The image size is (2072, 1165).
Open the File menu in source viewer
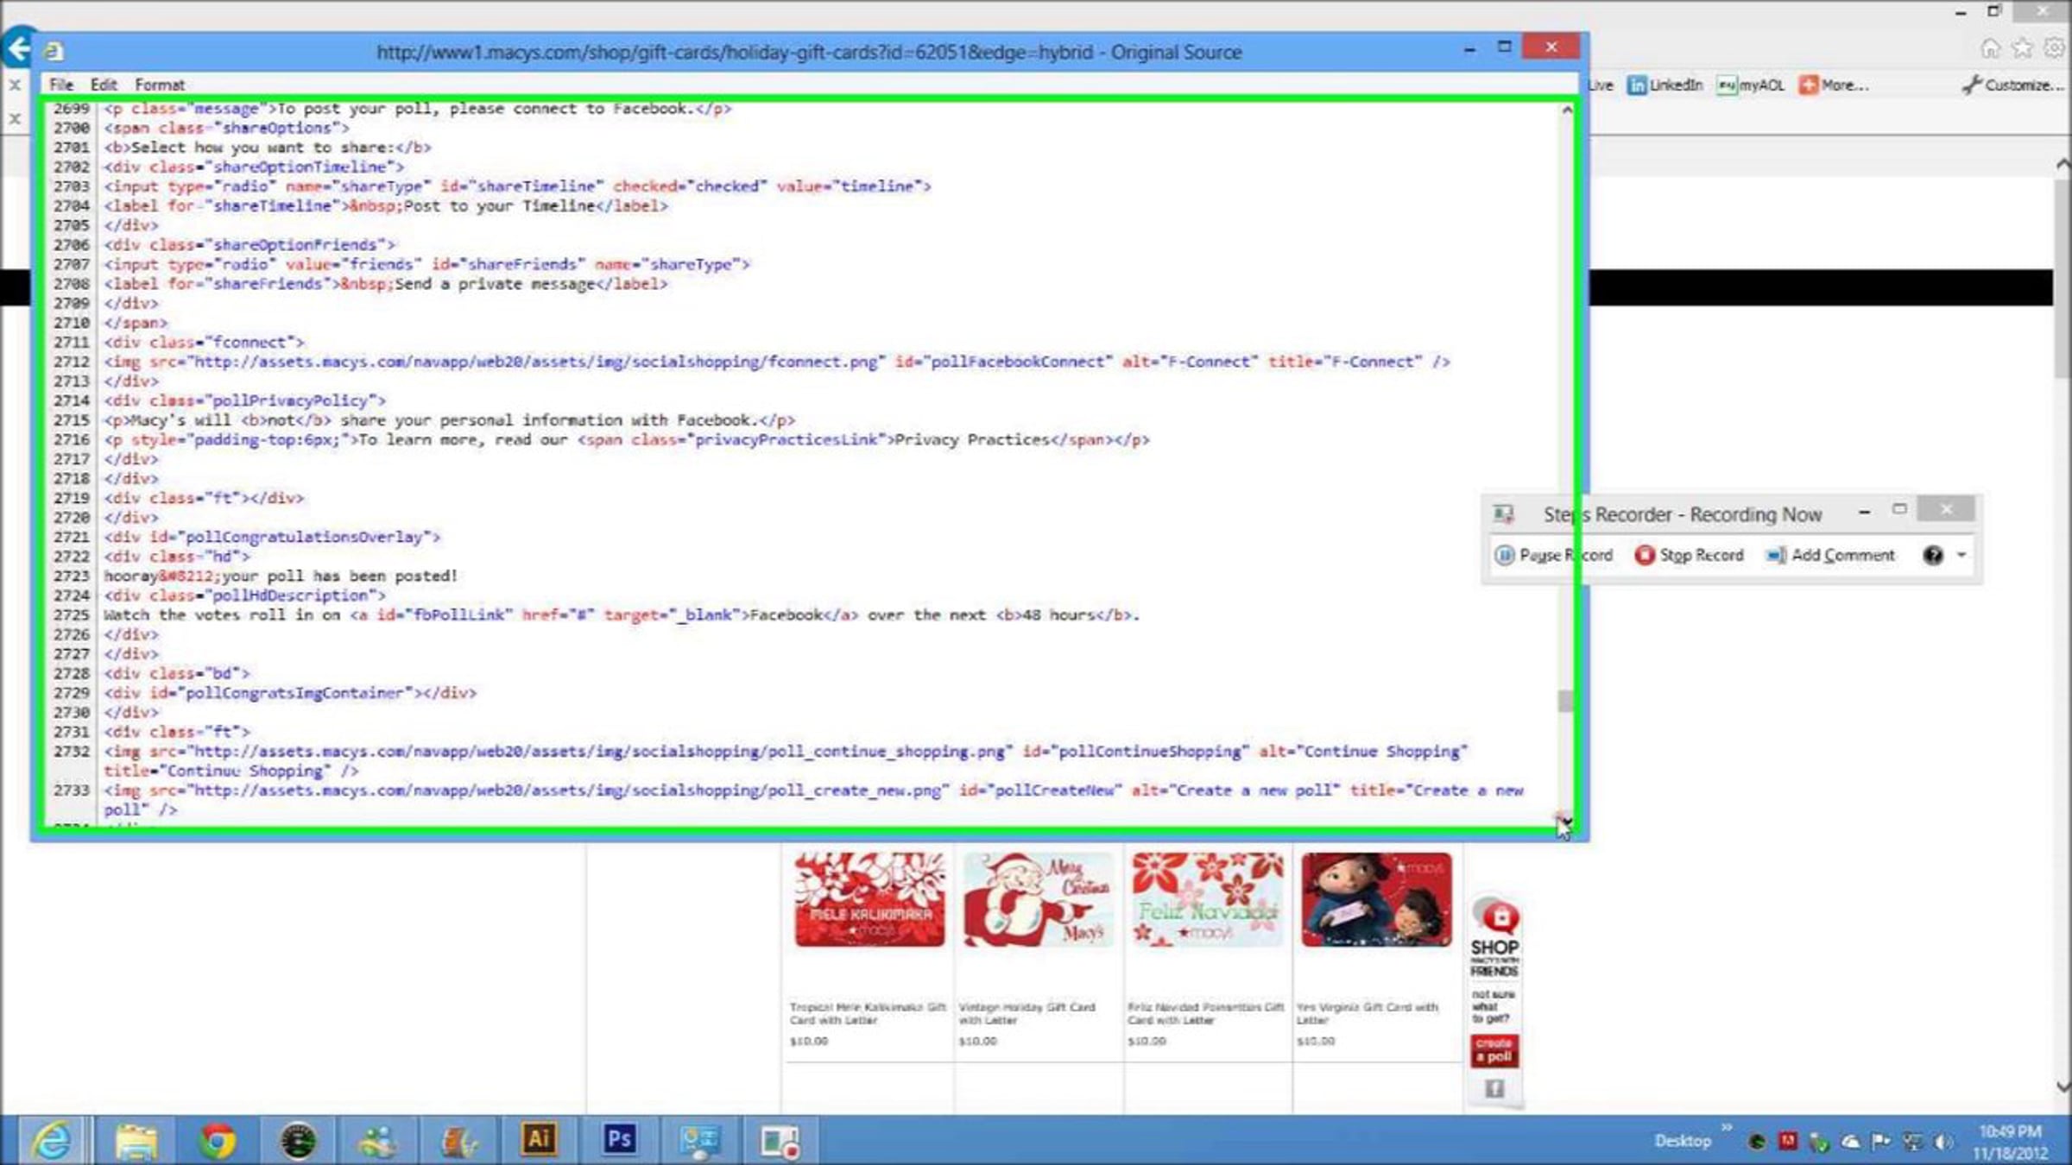[60, 85]
